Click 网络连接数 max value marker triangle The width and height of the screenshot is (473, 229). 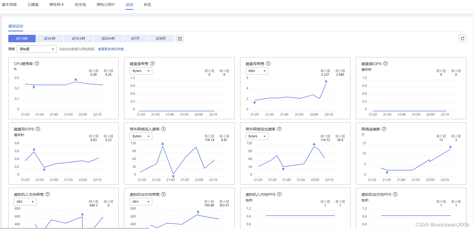pyautogui.click(x=451, y=147)
